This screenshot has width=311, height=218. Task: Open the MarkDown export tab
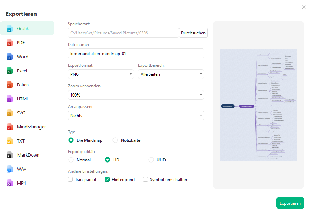(x=28, y=155)
